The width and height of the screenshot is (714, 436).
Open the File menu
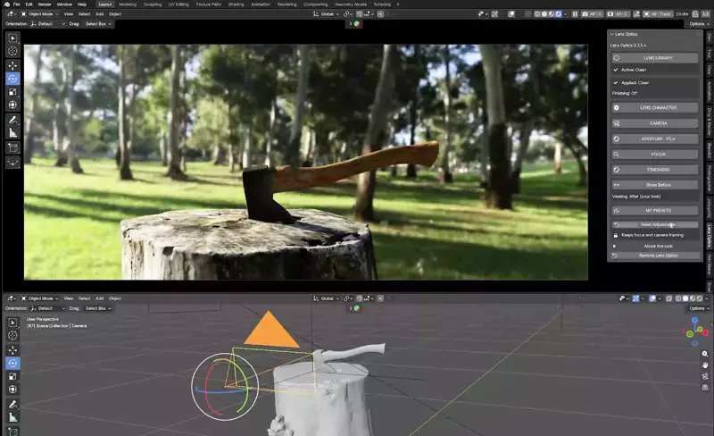[16, 4]
